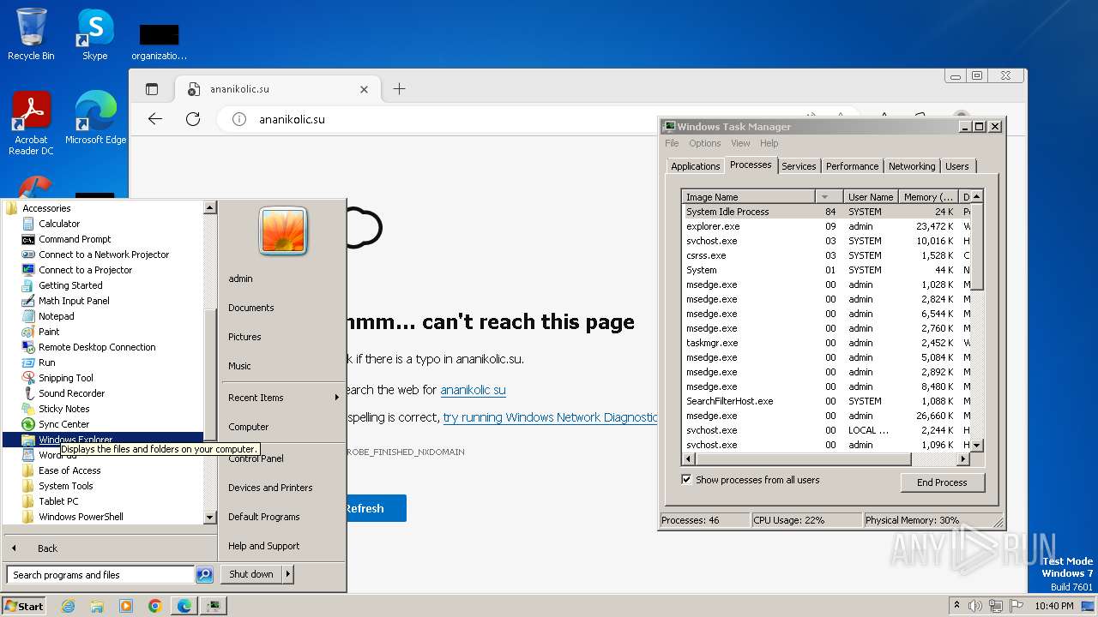Click the process list vertical scrollbar thumb
Image resolution: width=1098 pixels, height=617 pixels.
(975, 246)
